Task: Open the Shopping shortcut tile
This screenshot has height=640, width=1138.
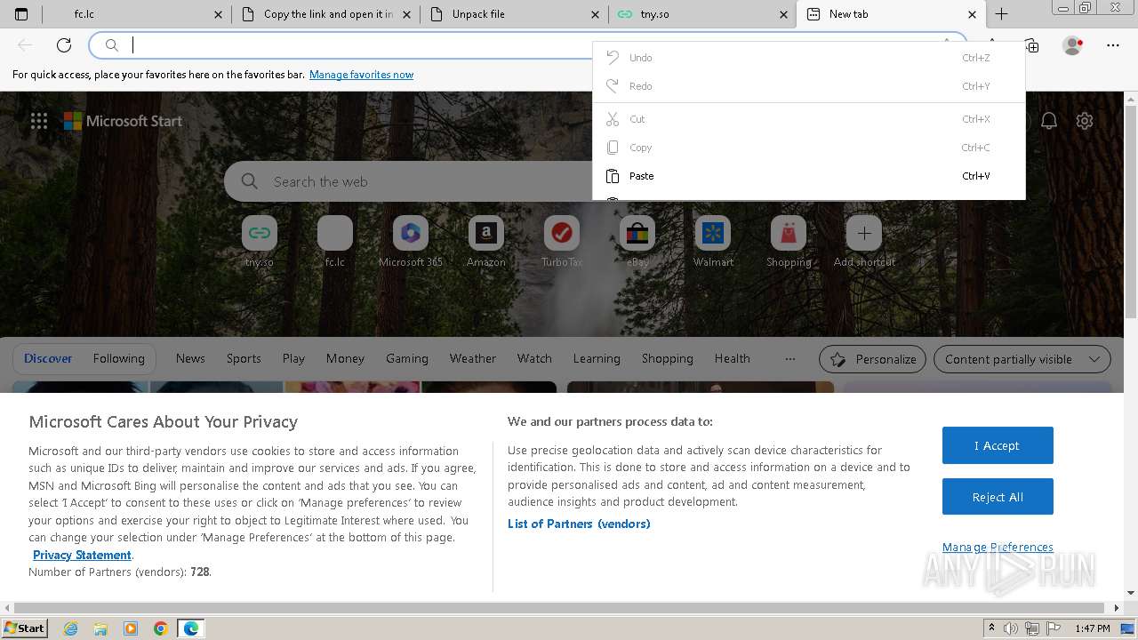Action: click(789, 242)
